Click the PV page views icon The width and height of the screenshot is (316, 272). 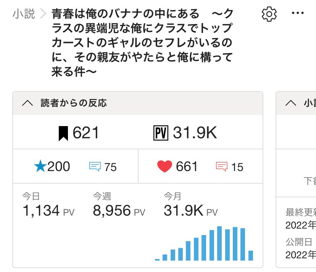click(x=161, y=133)
